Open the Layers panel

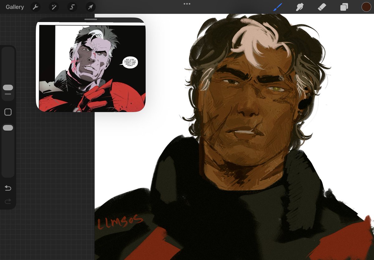[344, 7]
